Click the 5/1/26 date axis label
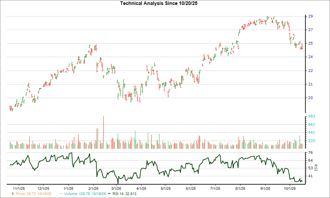 (166, 188)
